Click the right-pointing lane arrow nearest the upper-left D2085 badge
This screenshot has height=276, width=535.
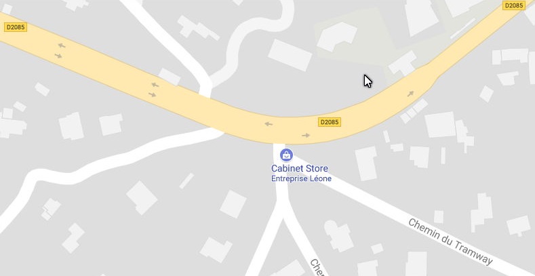tap(58, 56)
